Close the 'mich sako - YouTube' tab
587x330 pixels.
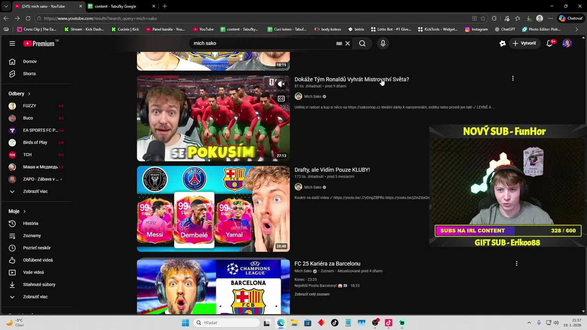[x=81, y=6]
